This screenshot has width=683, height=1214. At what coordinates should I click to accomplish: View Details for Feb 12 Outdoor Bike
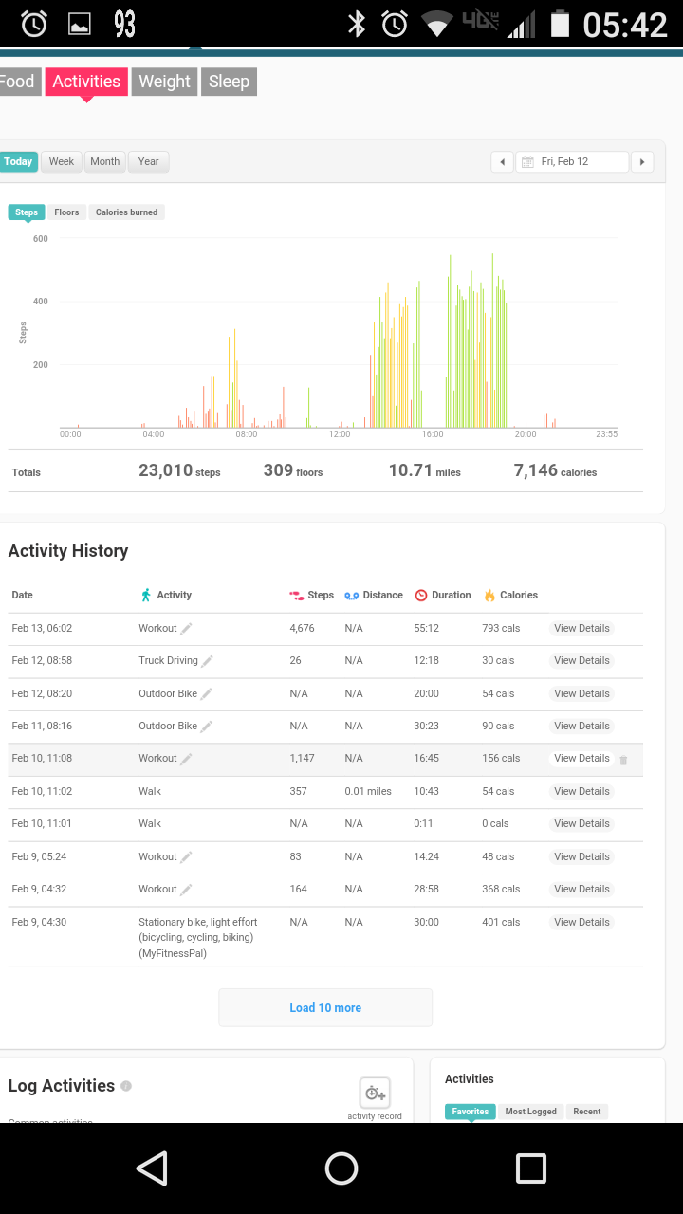click(581, 694)
